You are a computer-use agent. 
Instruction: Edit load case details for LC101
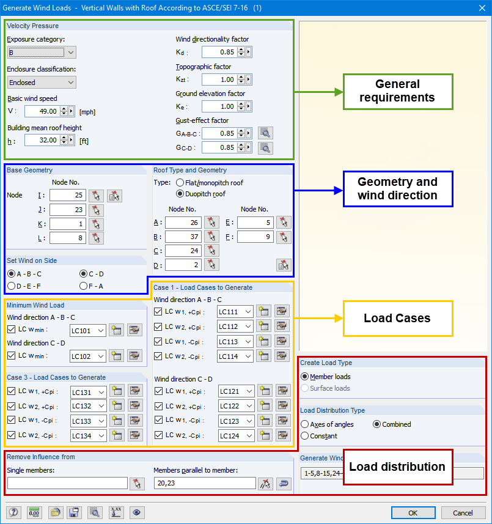pyautogui.click(x=135, y=330)
